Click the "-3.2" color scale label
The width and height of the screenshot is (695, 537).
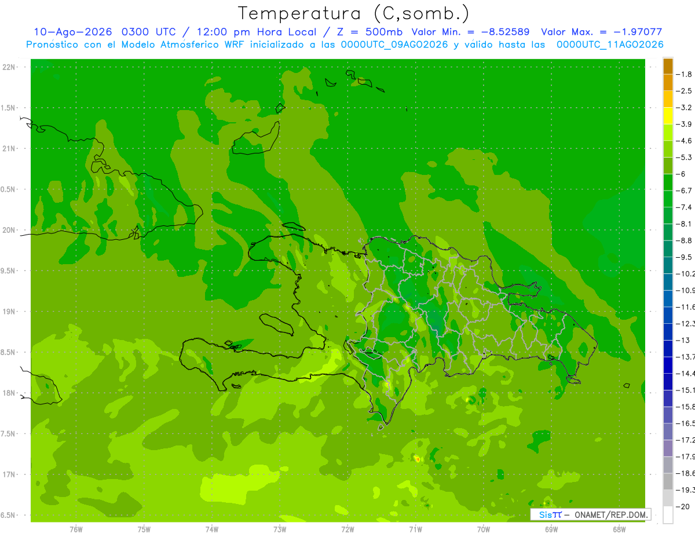click(684, 108)
